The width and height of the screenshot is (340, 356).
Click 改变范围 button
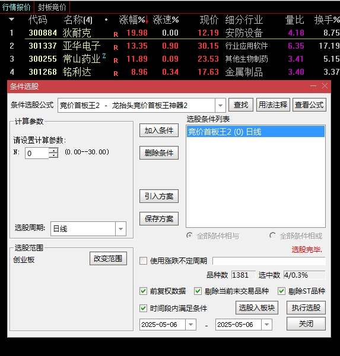click(x=108, y=258)
